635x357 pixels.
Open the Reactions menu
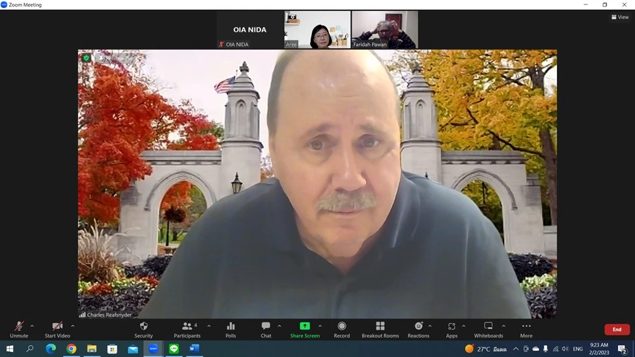(418, 329)
